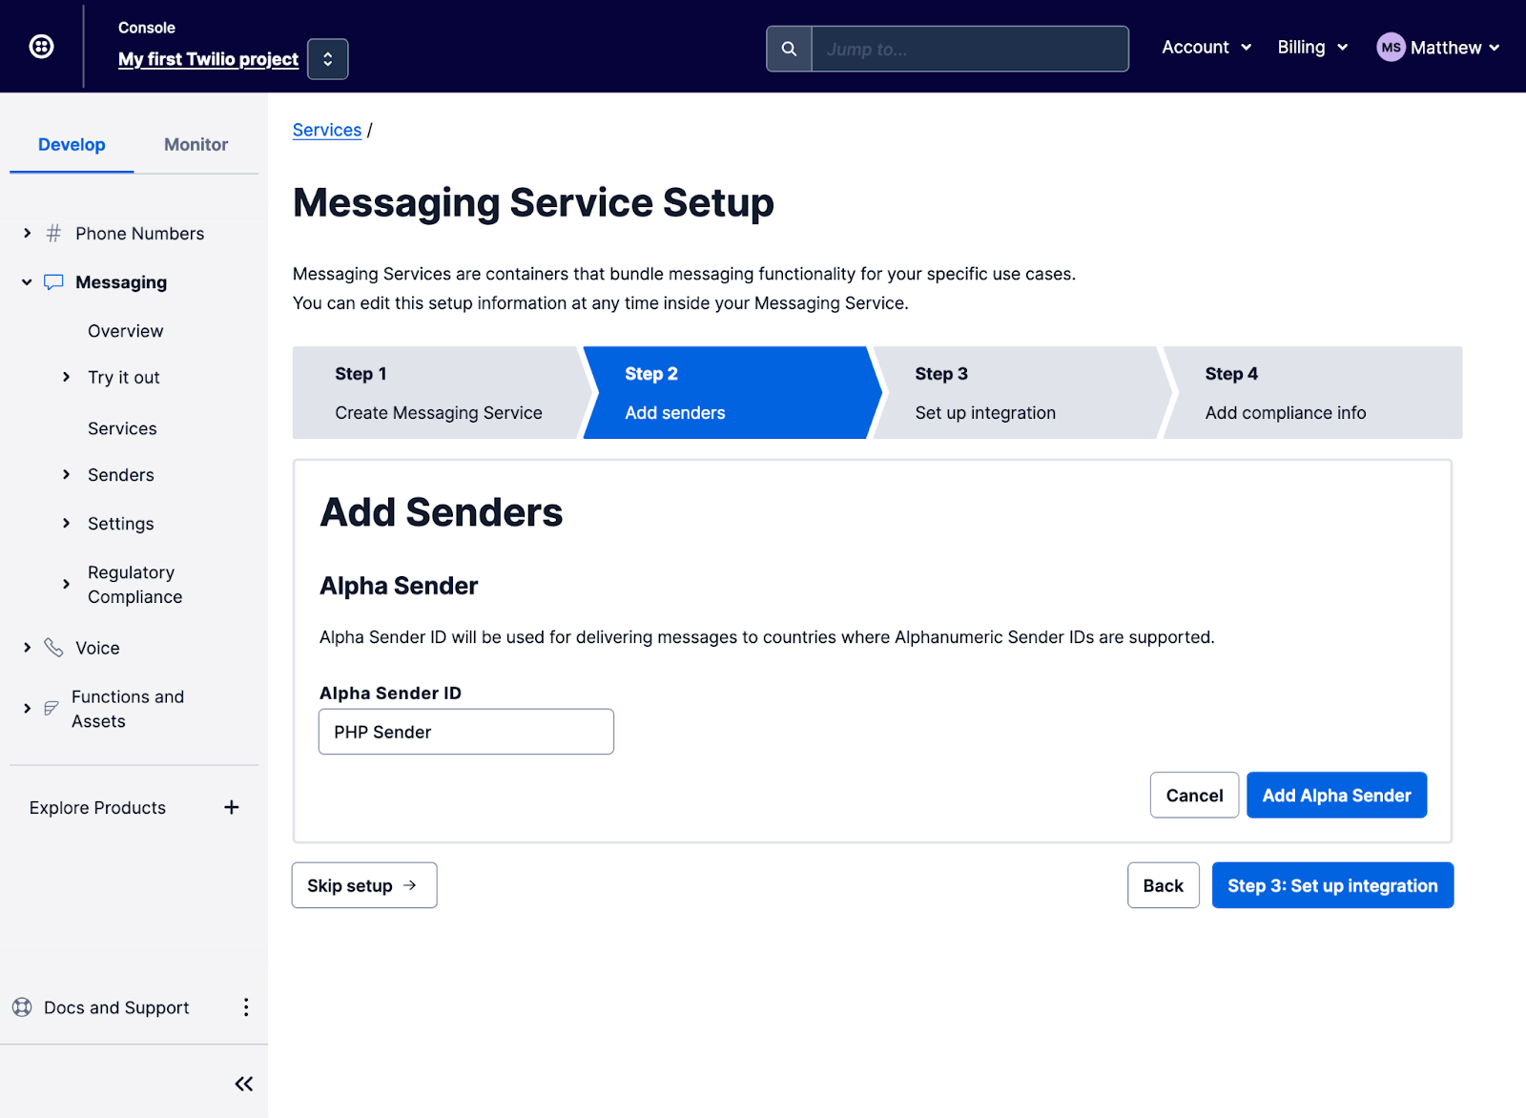Open Phone Numbers in sidebar
This screenshot has height=1118, width=1526.
[x=140, y=234]
